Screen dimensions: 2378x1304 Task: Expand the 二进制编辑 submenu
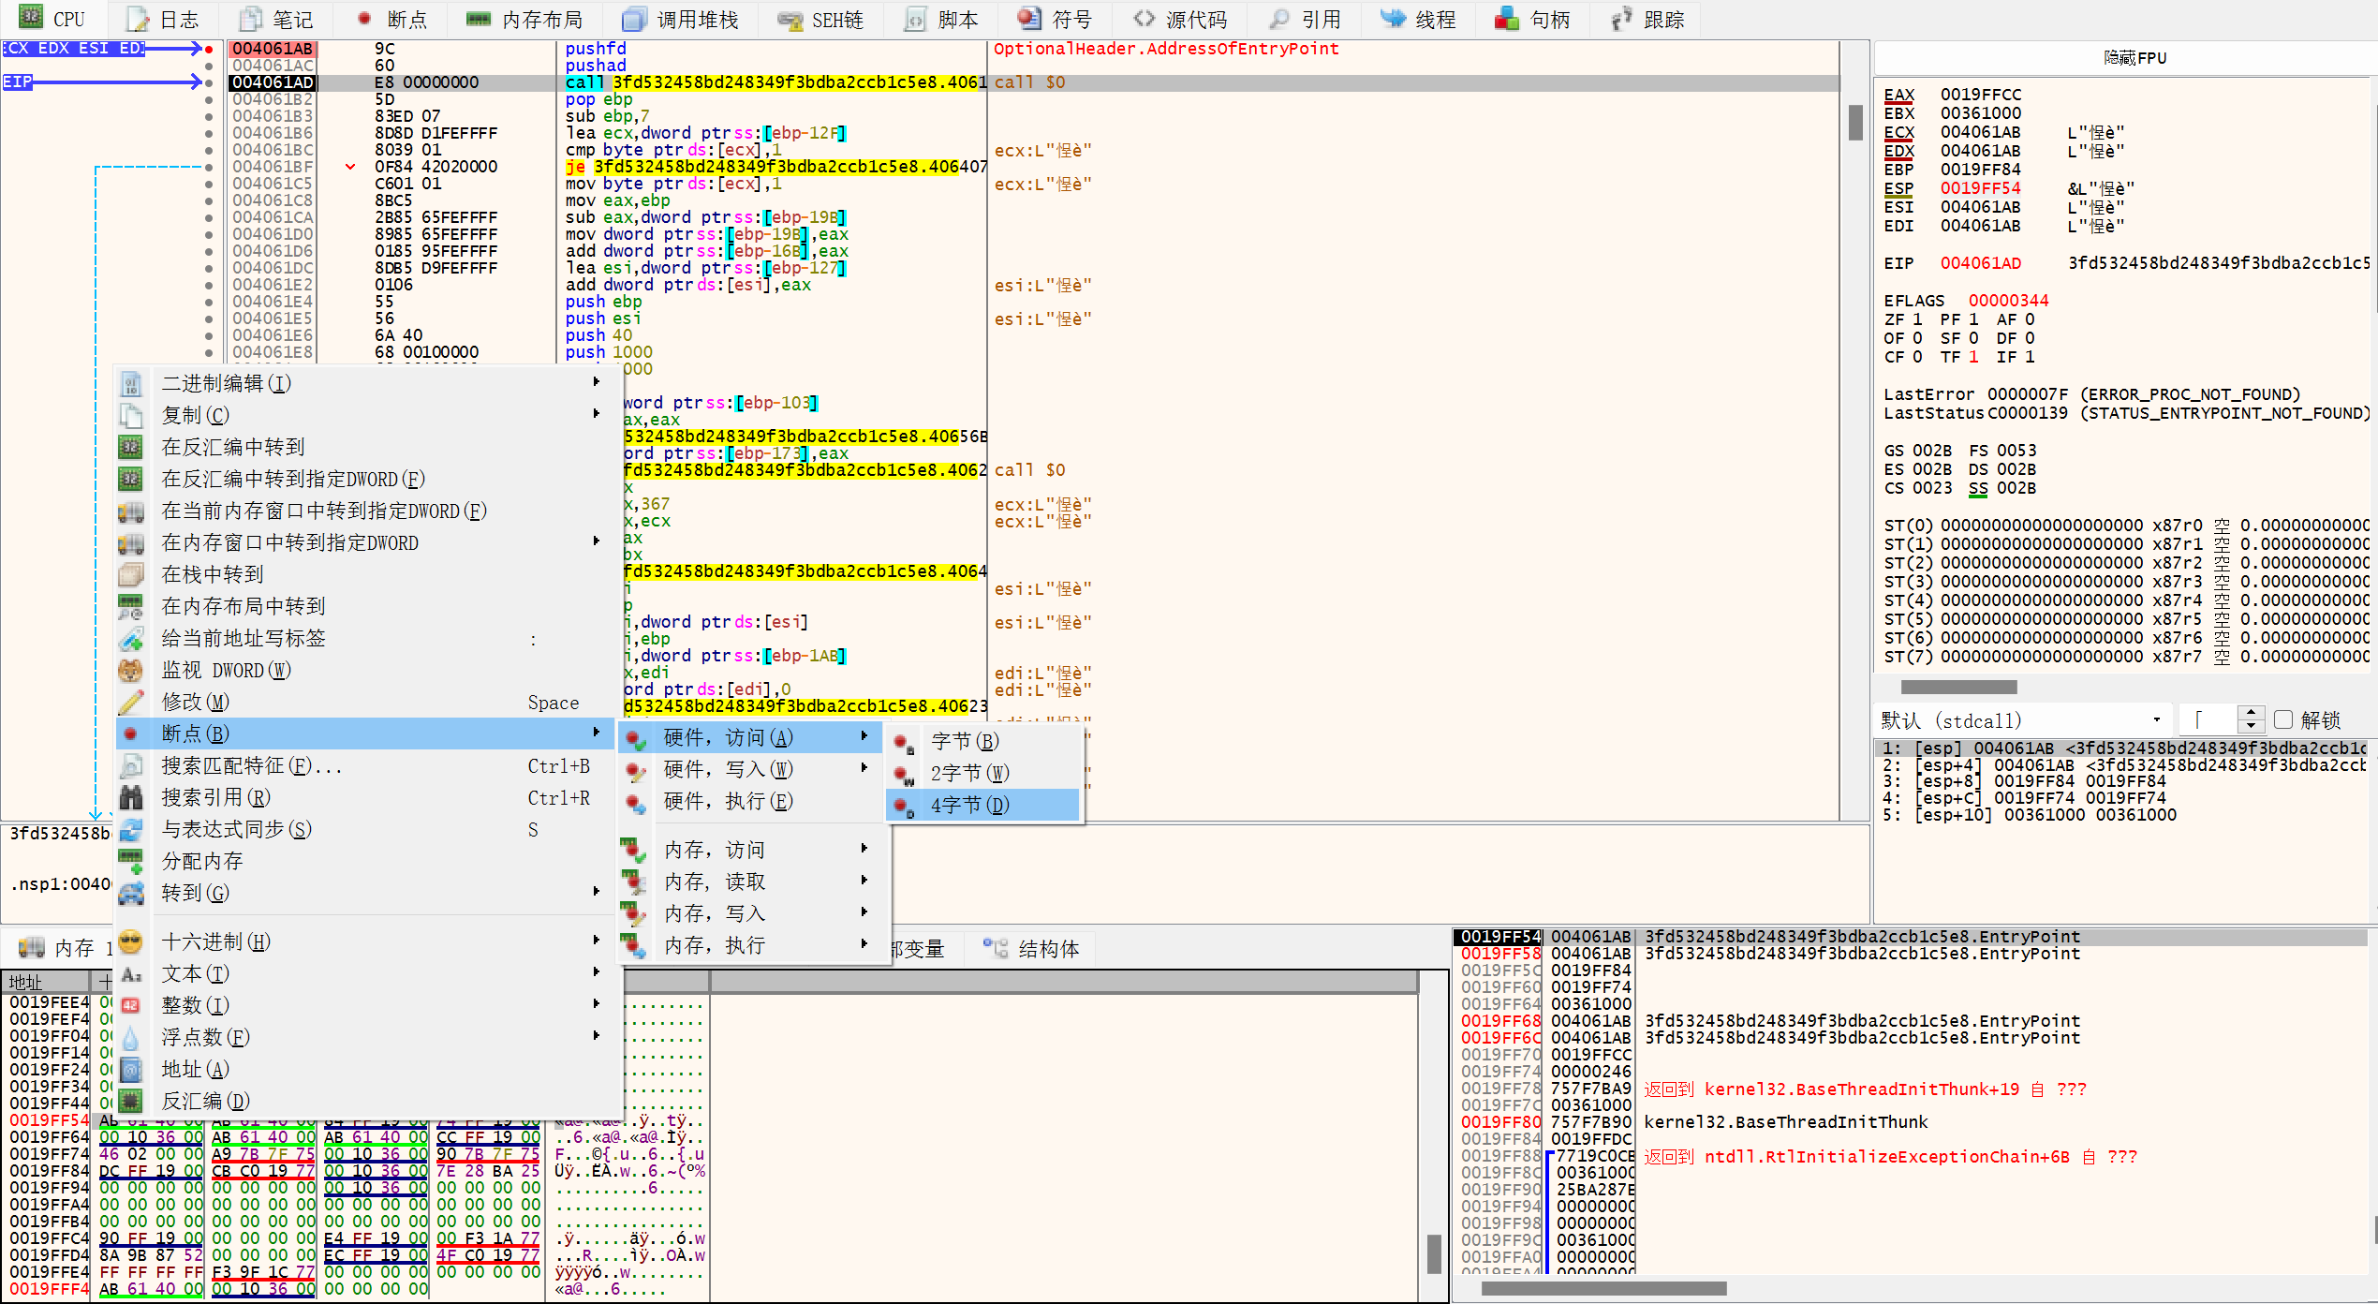tap(596, 382)
